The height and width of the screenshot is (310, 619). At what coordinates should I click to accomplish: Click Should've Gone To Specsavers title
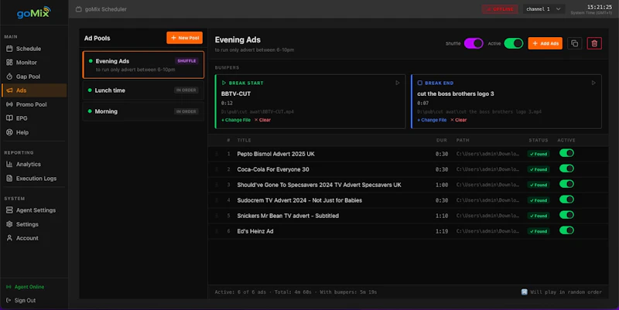(x=319, y=185)
